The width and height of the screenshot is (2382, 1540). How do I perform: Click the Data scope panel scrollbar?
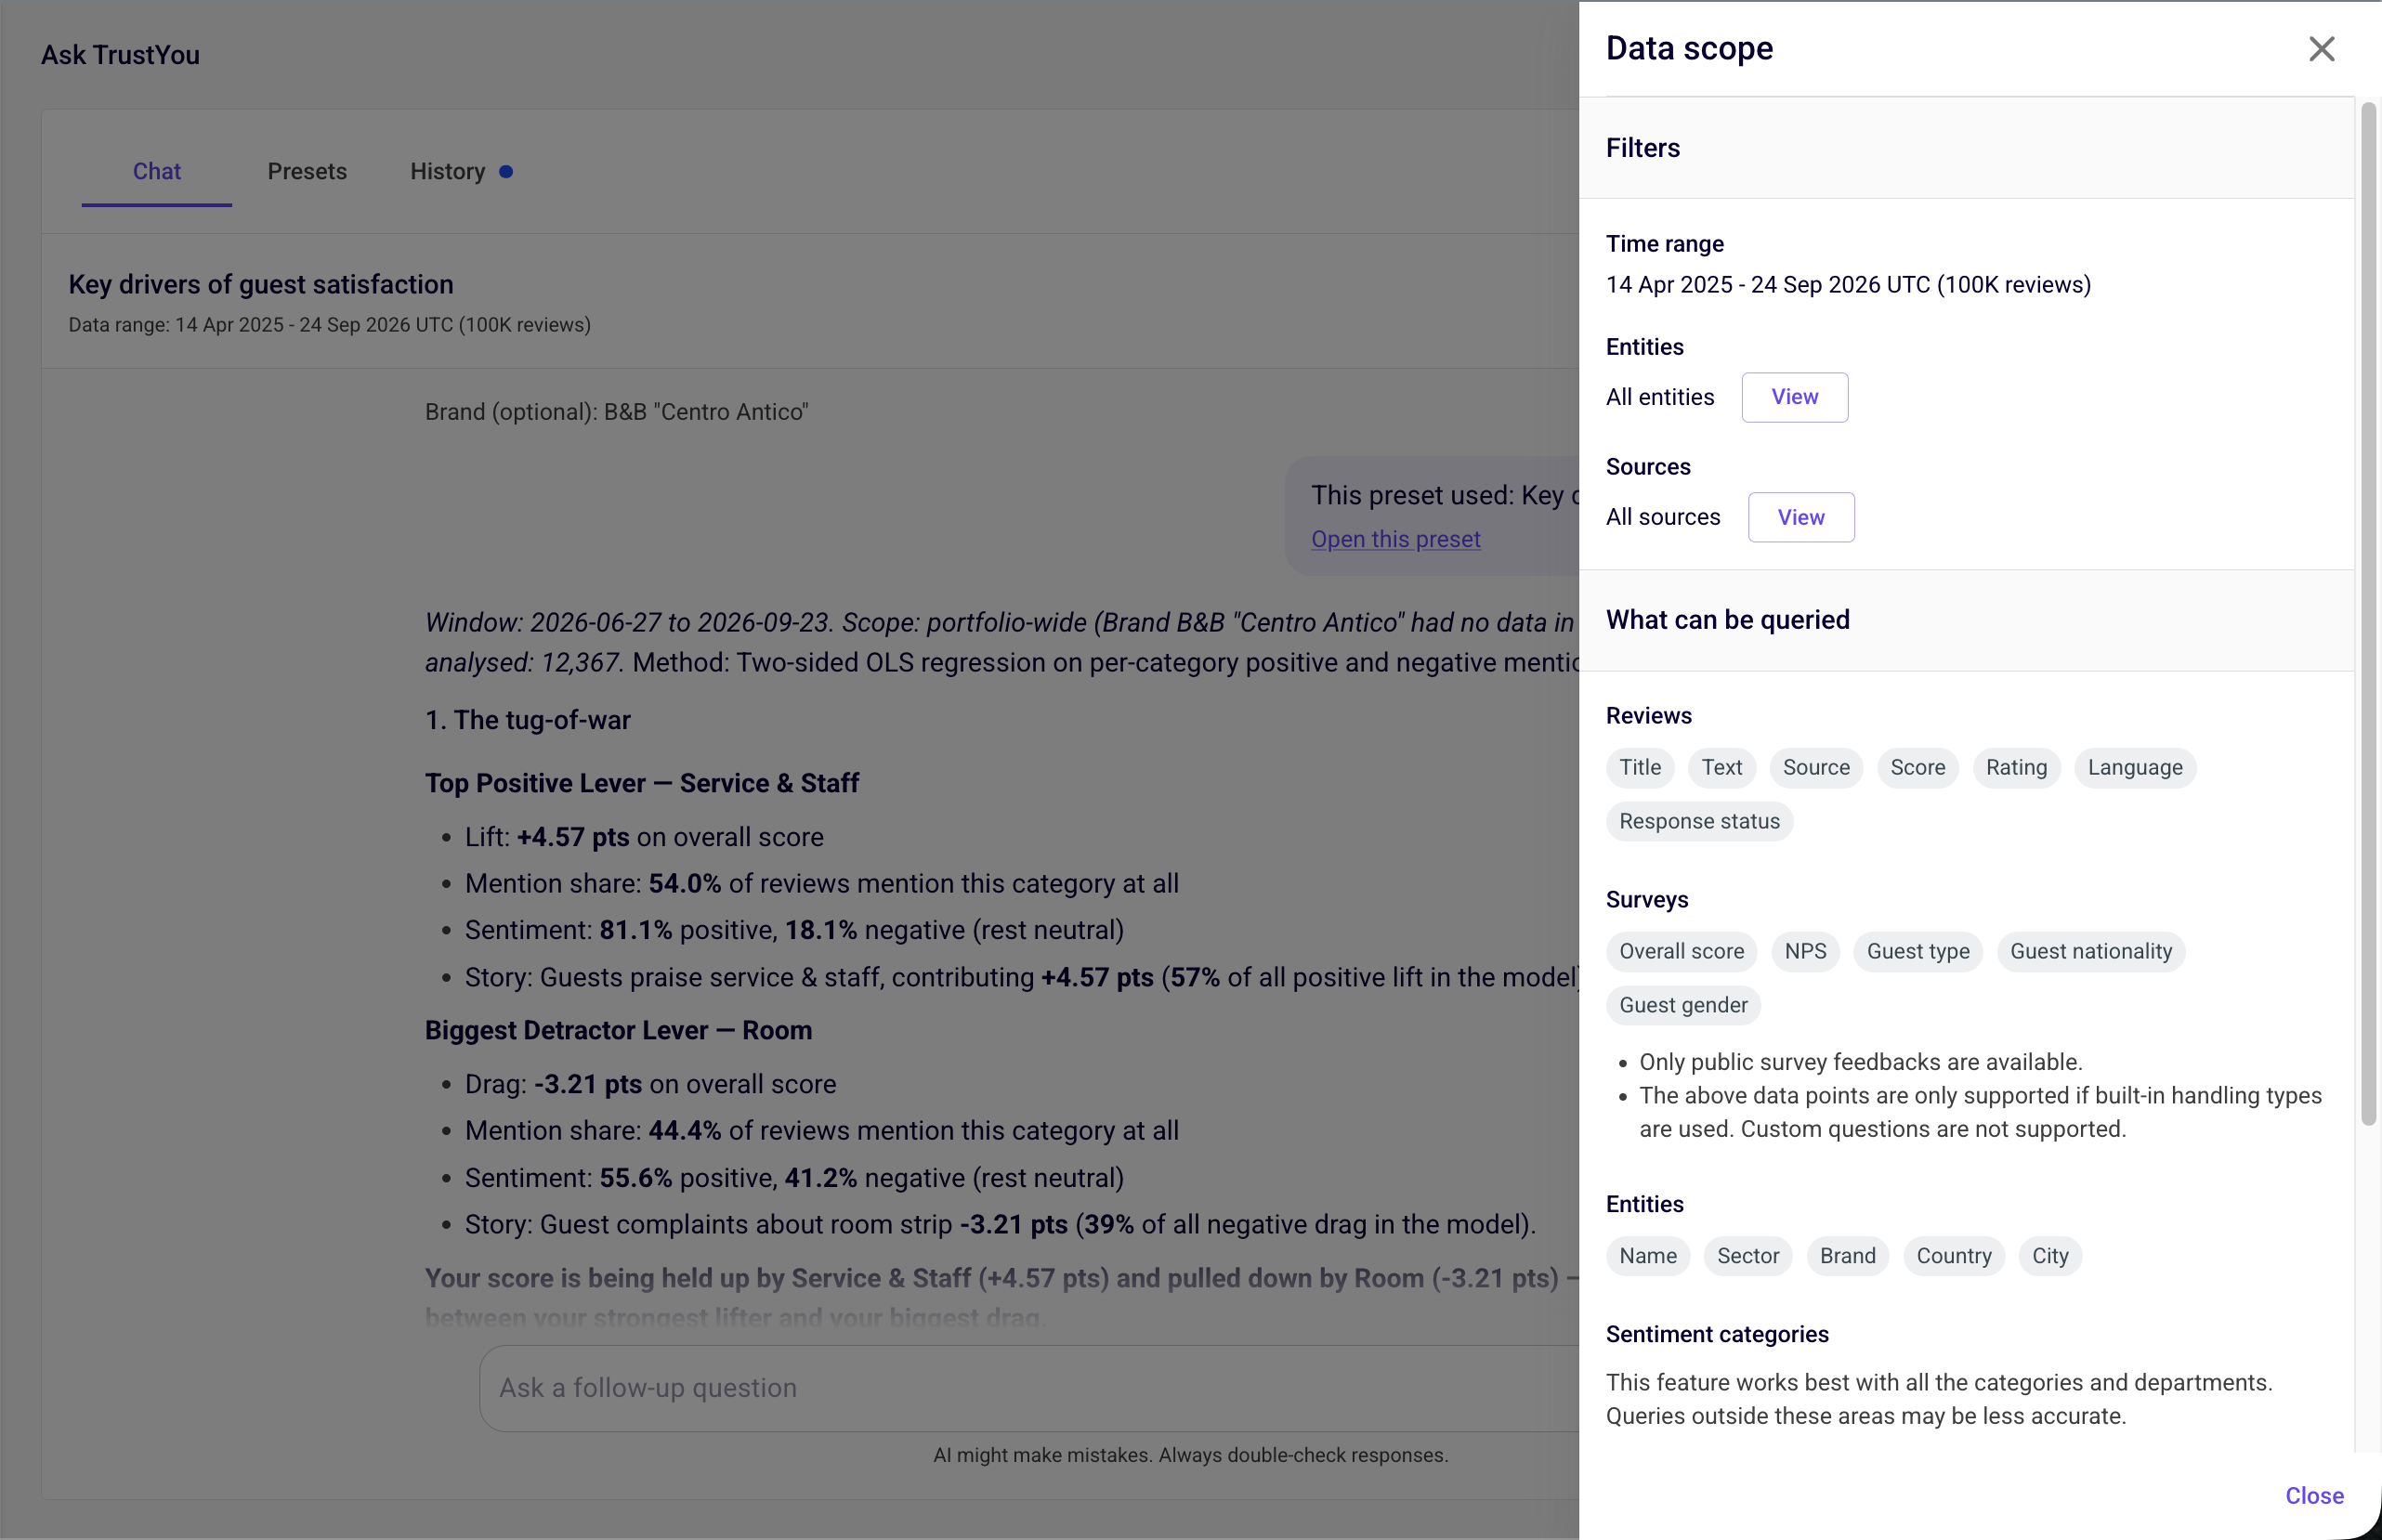[x=2367, y=614]
